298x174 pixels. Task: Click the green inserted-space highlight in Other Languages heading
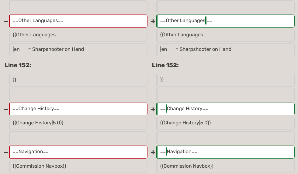206,21
